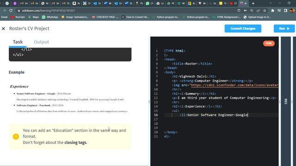Click the <ul> tag on line 15
This screenshot has height=166, width=296.
[x=176, y=111]
